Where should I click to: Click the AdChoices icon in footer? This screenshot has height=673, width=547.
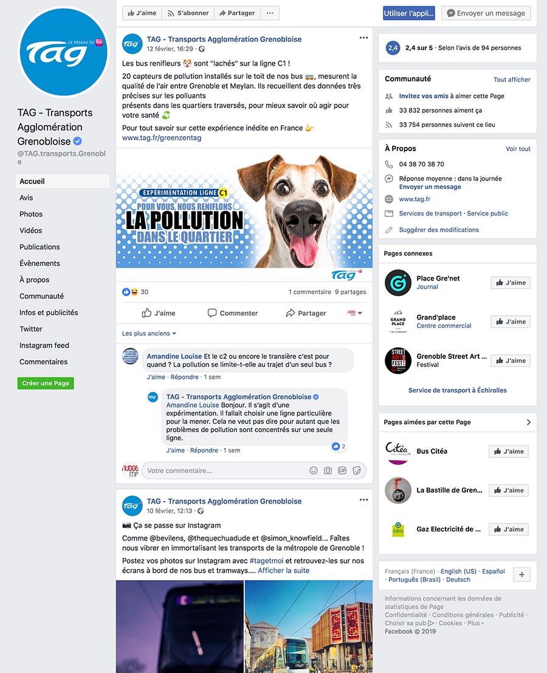[x=431, y=623]
